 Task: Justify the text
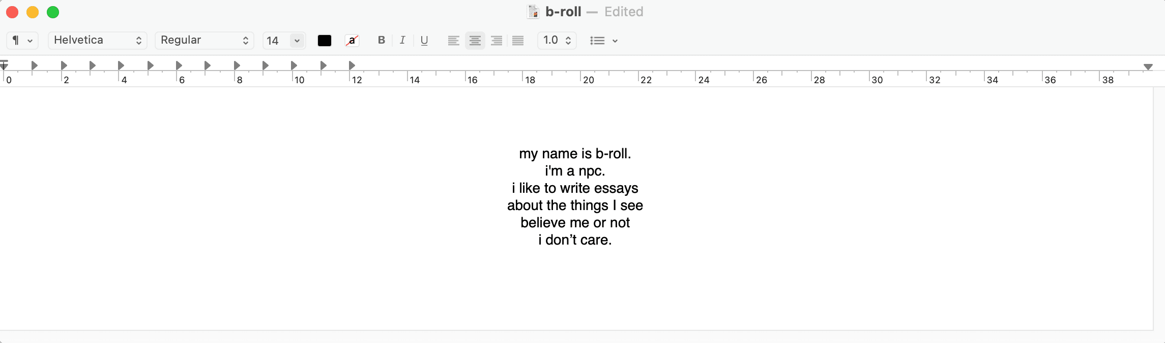(x=518, y=41)
